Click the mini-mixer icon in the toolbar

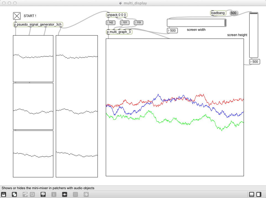point(65,194)
